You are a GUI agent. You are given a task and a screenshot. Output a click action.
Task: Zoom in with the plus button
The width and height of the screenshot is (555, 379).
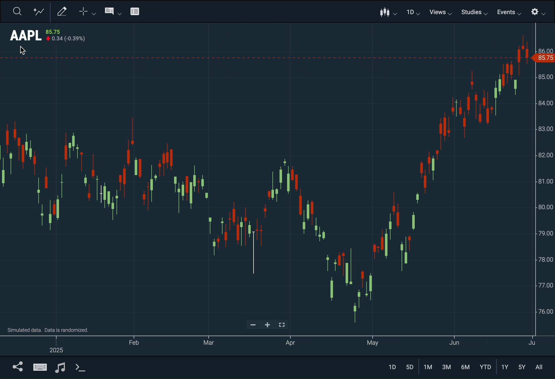click(x=268, y=325)
